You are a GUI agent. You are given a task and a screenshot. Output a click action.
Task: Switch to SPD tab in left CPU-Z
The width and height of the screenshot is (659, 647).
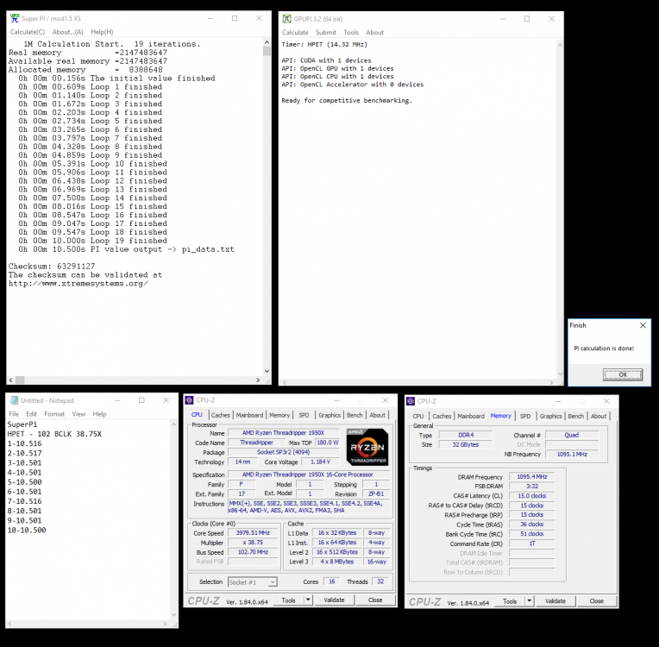click(304, 415)
